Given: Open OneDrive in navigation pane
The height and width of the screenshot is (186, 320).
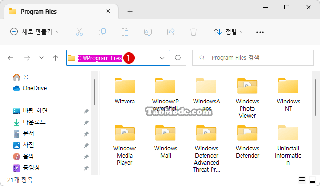Looking at the screenshot, I should [x=30, y=88].
